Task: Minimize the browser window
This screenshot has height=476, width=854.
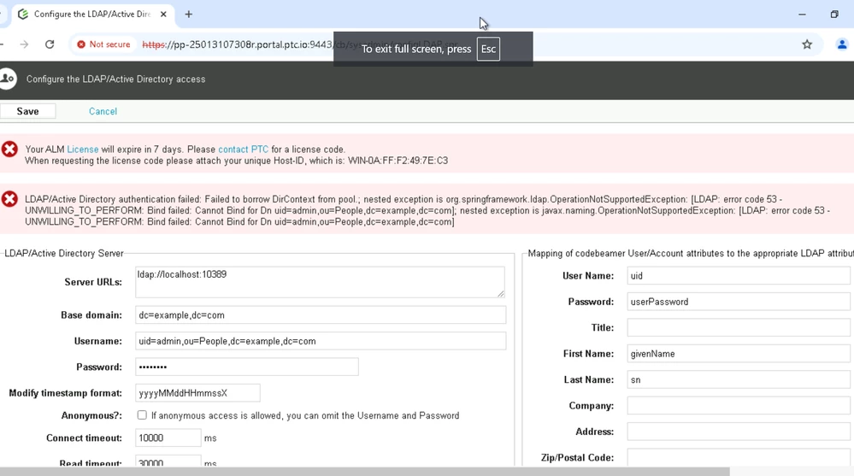Action: coord(802,15)
